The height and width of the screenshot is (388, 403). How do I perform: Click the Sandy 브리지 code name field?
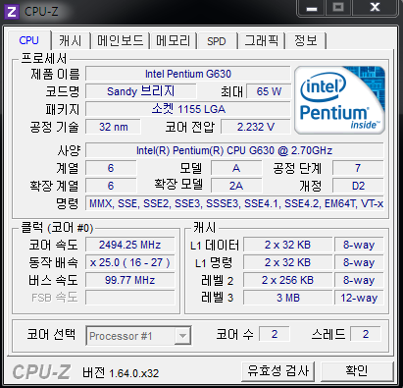pos(141,91)
